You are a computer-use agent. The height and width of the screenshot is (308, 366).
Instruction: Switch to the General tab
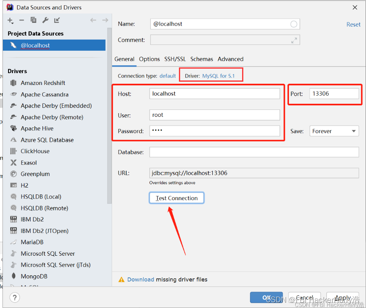(x=124, y=59)
